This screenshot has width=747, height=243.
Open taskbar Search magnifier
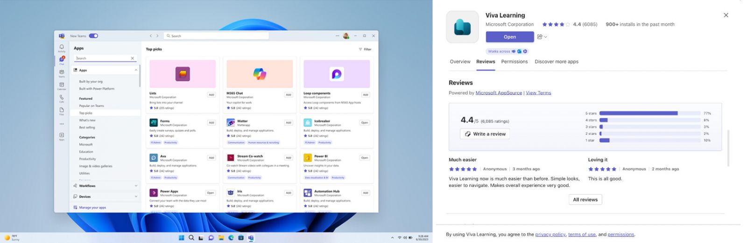pyautogui.click(x=191, y=237)
